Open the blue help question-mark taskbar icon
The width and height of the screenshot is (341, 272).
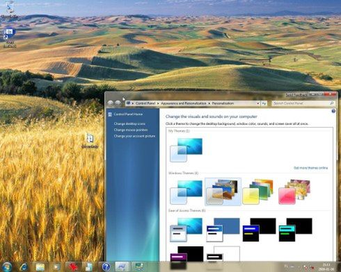pos(106,267)
